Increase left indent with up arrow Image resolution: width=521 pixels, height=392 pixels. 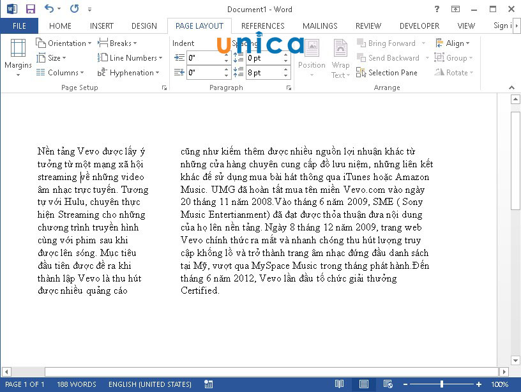[226, 55]
